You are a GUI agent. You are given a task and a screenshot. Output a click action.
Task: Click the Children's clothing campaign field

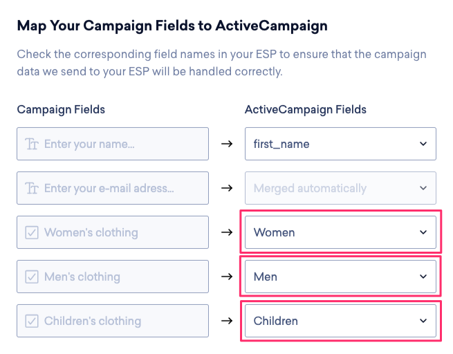[x=121, y=321]
